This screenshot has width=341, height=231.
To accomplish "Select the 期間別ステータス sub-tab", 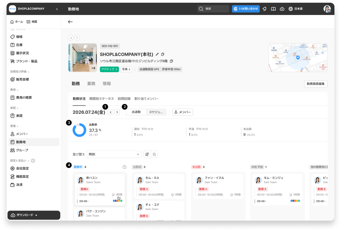I will coord(102,99).
